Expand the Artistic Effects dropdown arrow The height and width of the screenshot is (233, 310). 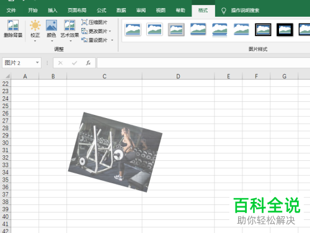(71, 41)
